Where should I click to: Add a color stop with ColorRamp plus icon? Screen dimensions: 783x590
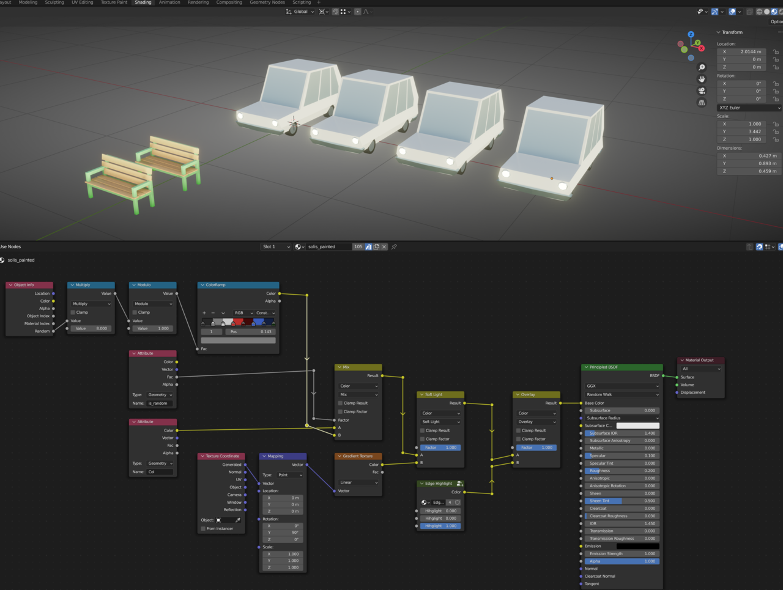pos(204,313)
